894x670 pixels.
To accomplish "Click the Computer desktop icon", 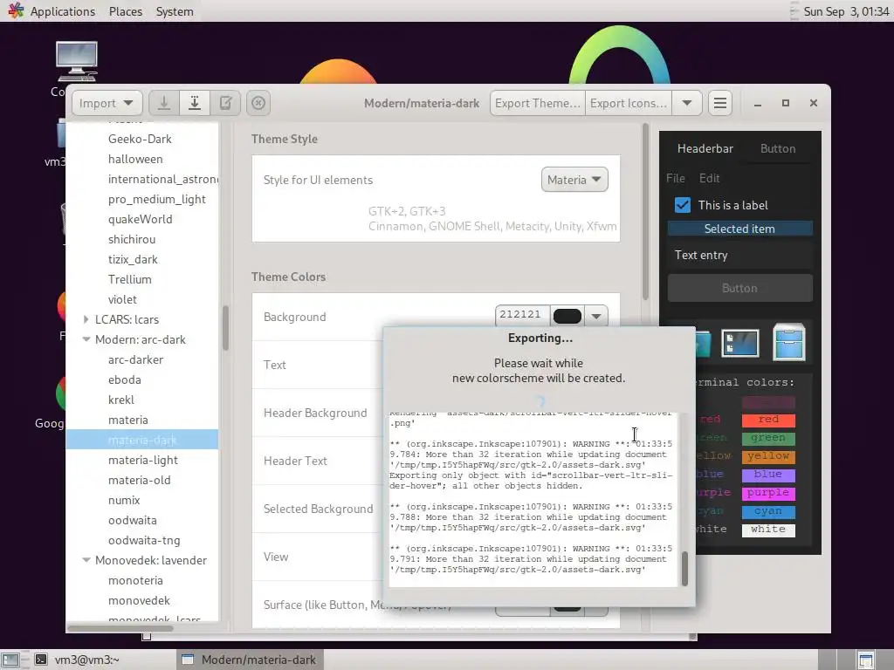I will [x=76, y=62].
